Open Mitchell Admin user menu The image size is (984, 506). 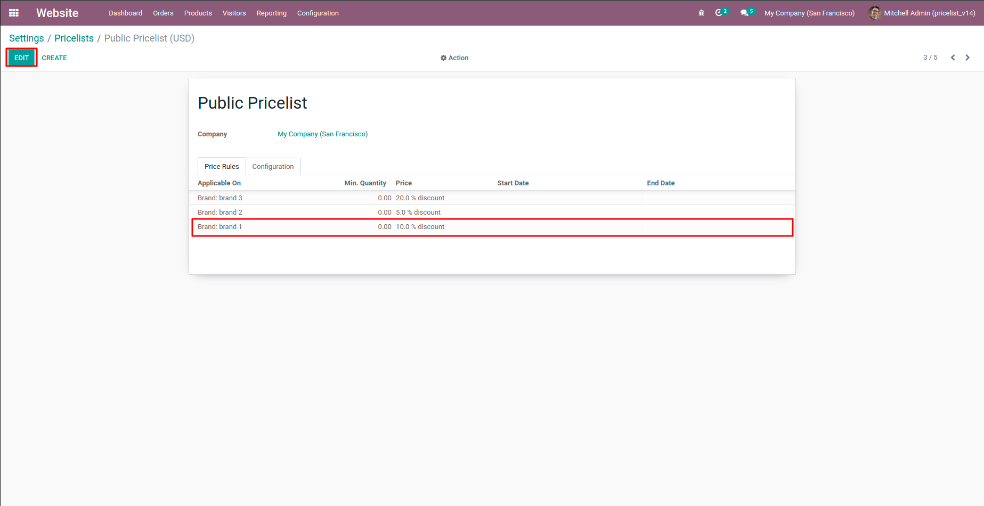point(922,13)
